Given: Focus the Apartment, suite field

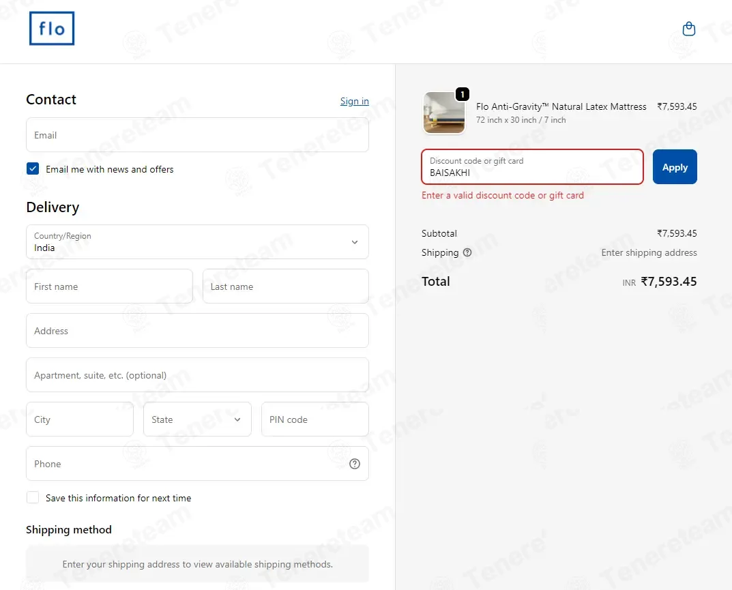Looking at the screenshot, I should (x=197, y=375).
